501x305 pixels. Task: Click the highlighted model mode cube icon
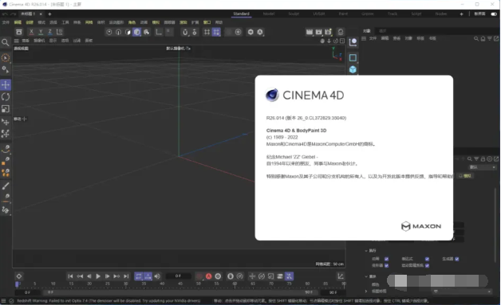click(x=137, y=32)
